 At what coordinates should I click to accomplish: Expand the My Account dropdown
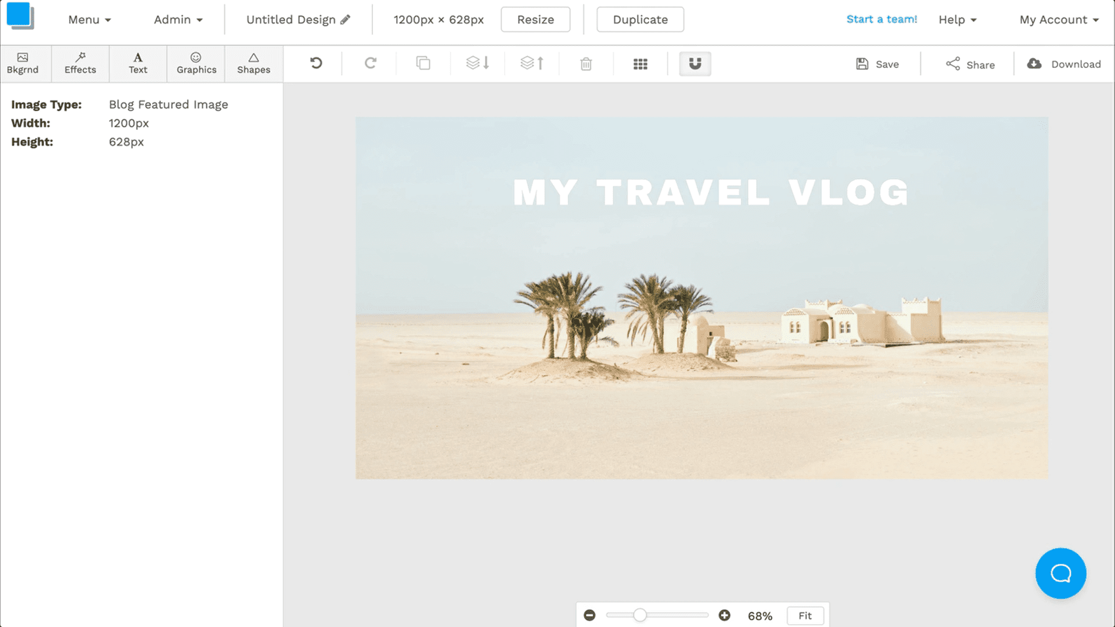tap(1059, 20)
